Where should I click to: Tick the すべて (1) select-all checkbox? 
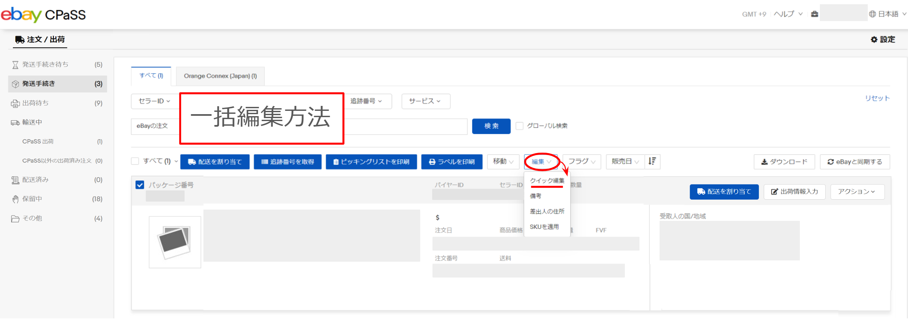click(135, 161)
